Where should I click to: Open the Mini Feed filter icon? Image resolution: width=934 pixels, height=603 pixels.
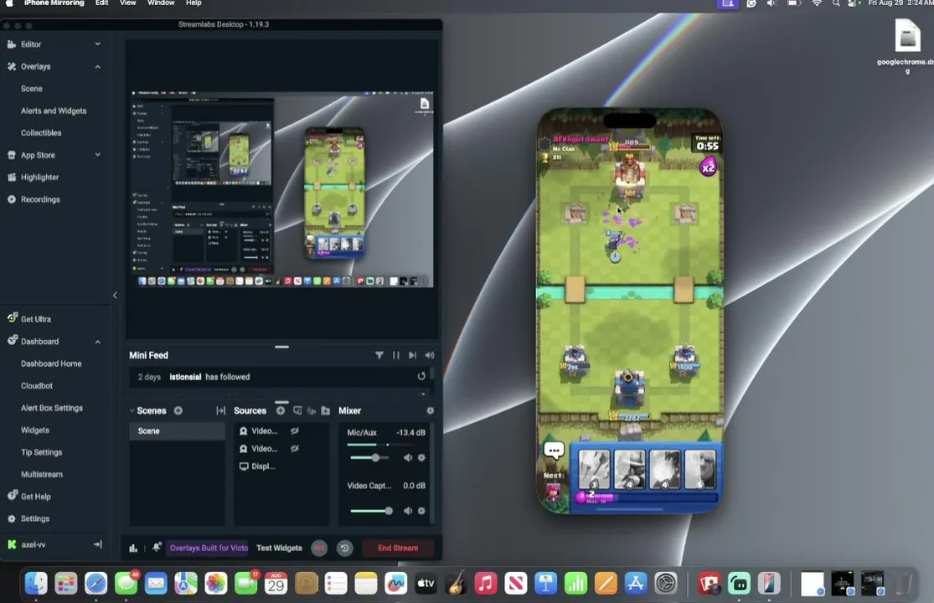tap(379, 355)
